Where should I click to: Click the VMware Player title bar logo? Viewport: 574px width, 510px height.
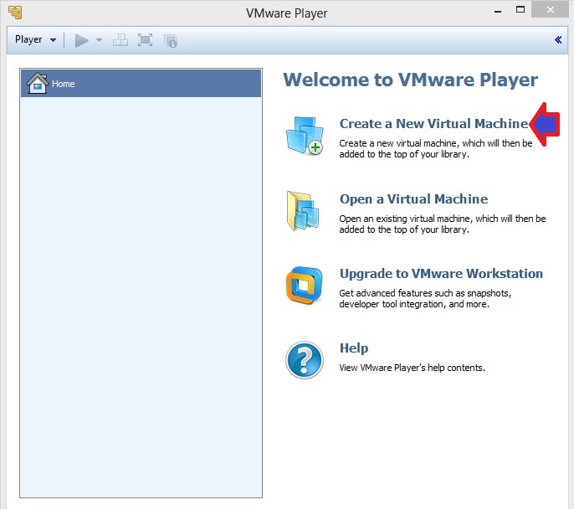point(15,13)
